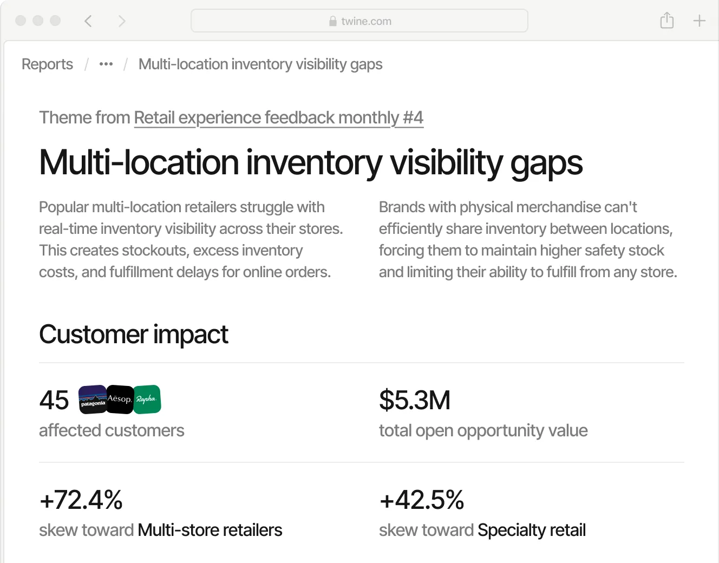The width and height of the screenshot is (719, 563).
Task: Open the Reports breadcrumb item
Action: (47, 64)
